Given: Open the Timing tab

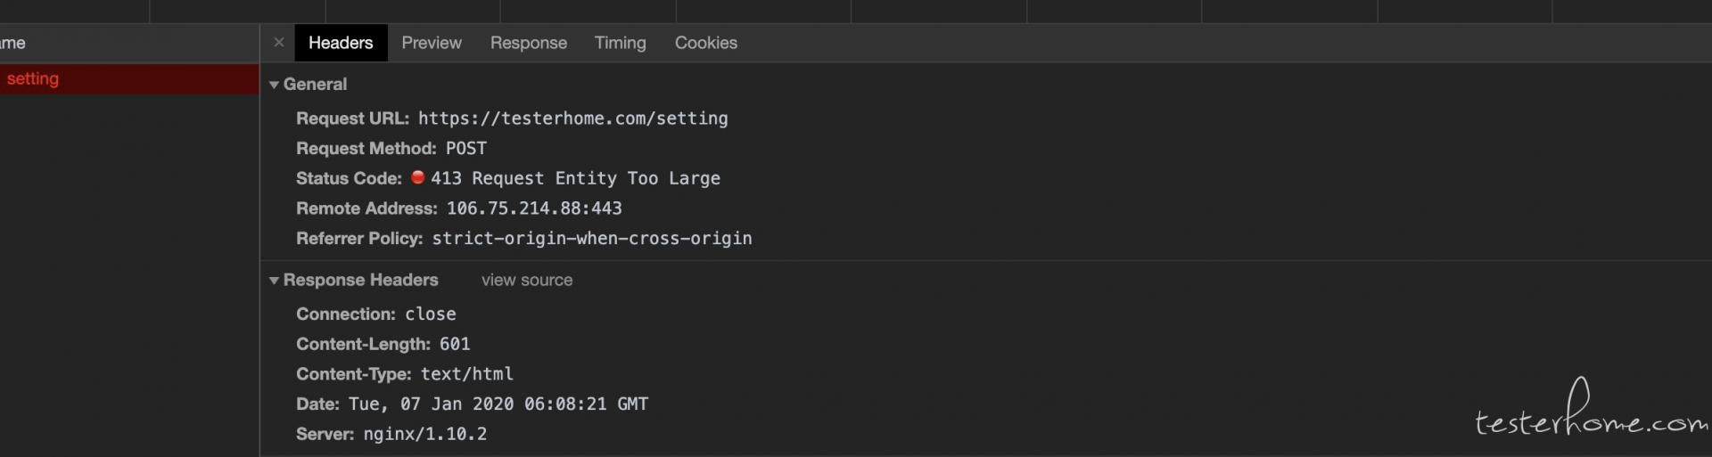Looking at the screenshot, I should click(621, 43).
